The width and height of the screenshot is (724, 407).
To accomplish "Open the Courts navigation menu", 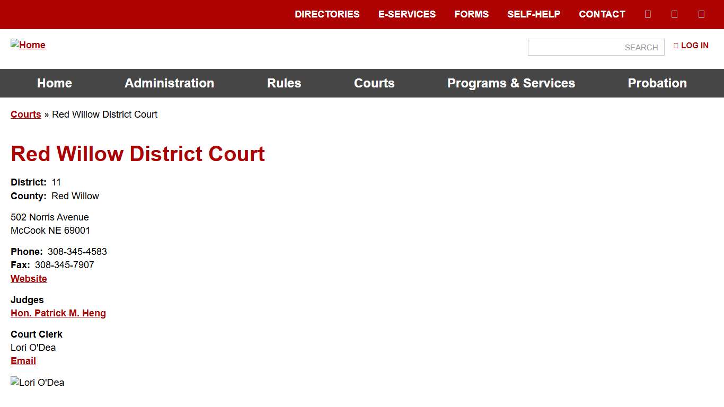I will [374, 83].
